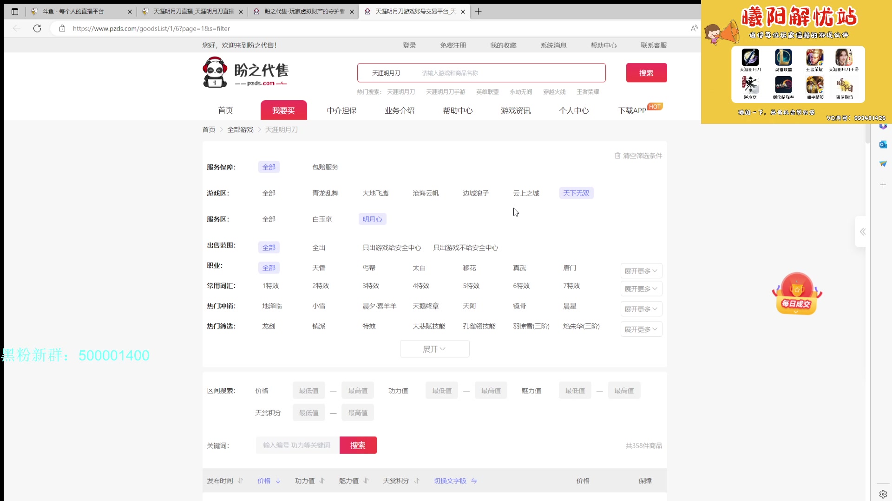Toggle descending price sort arrow on 价格
The height and width of the screenshot is (501, 892).
pyautogui.click(x=278, y=481)
